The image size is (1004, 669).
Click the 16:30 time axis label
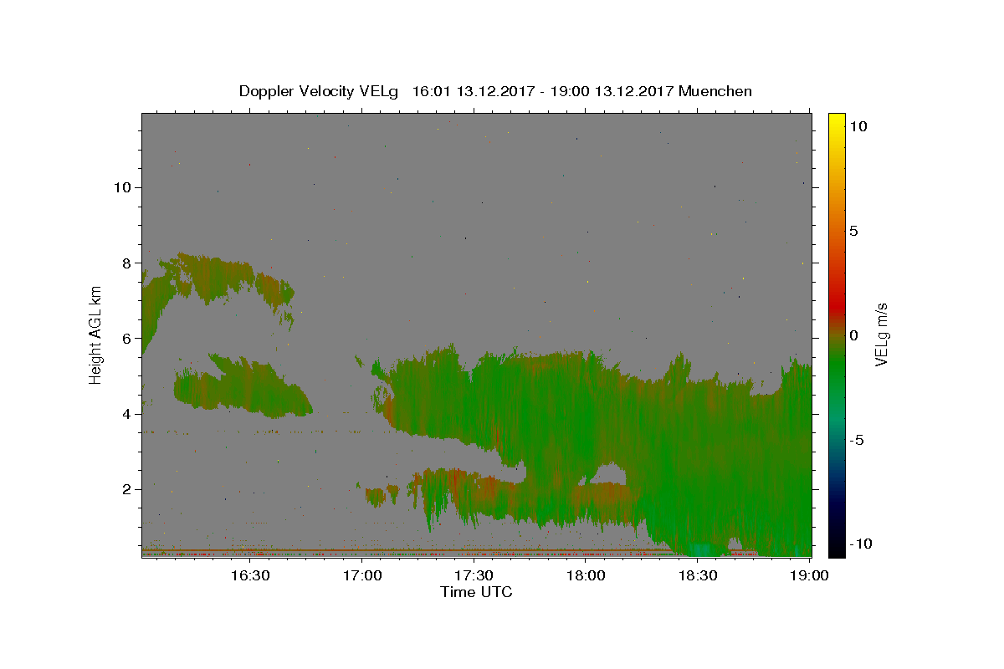click(x=250, y=575)
